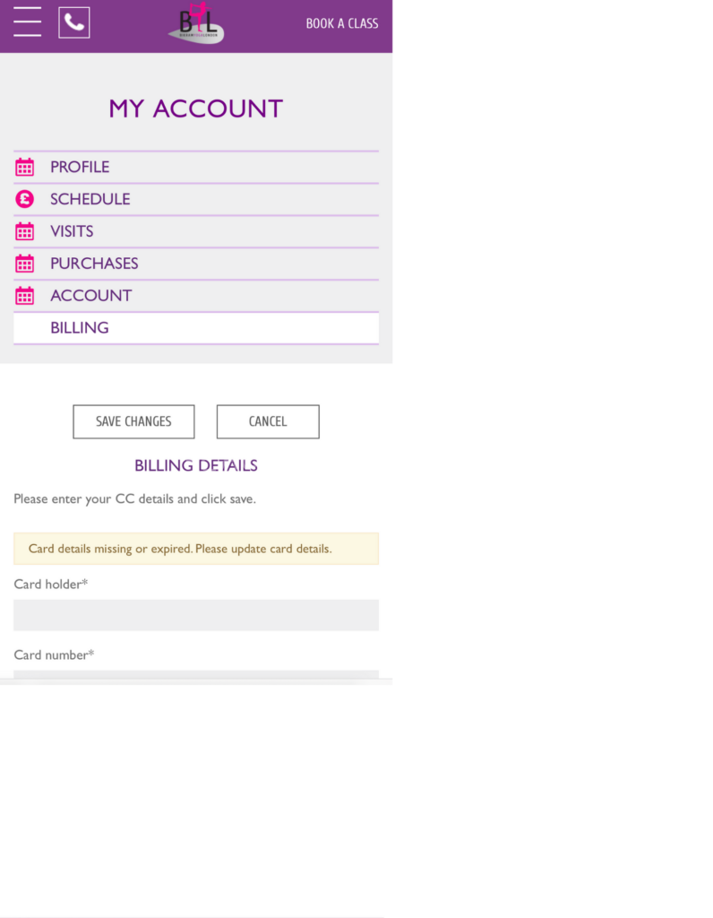
Task: Click the calendar icon beside Visits
Action: [x=25, y=232]
